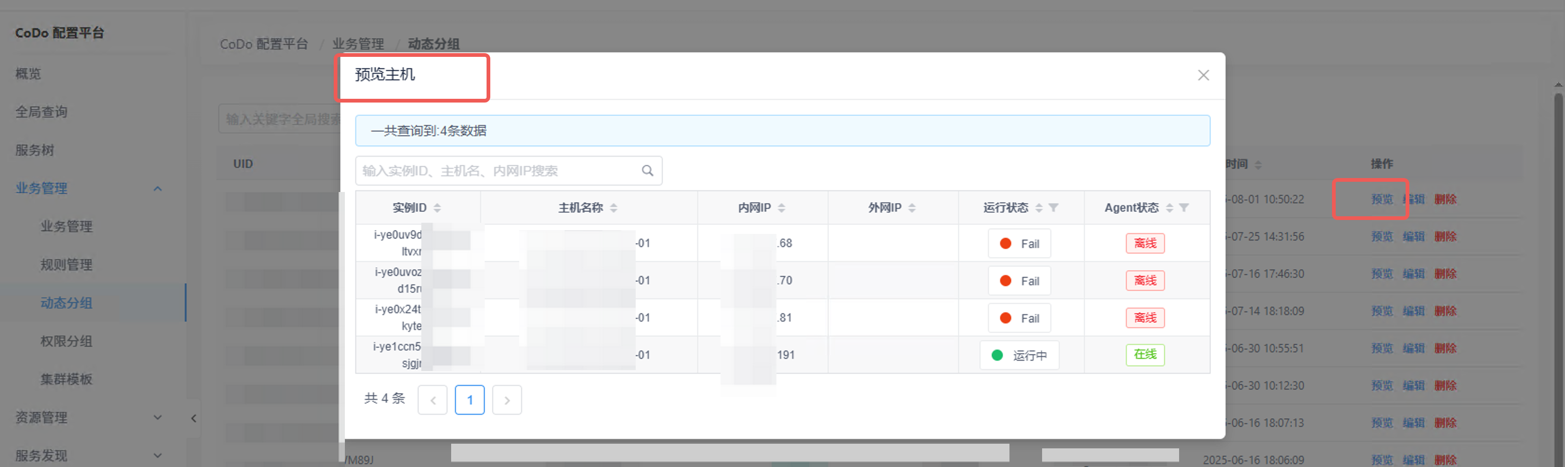The height and width of the screenshot is (467, 1565).
Task: Click the Fail status in the .81 row
Action: tap(1019, 318)
